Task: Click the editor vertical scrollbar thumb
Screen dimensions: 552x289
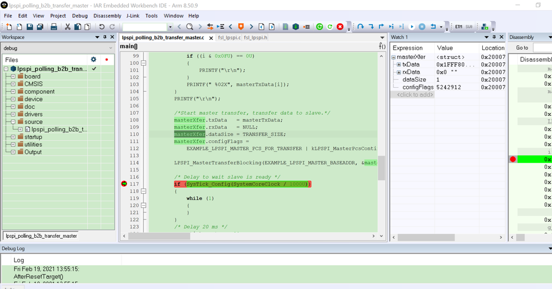Action: point(381,168)
